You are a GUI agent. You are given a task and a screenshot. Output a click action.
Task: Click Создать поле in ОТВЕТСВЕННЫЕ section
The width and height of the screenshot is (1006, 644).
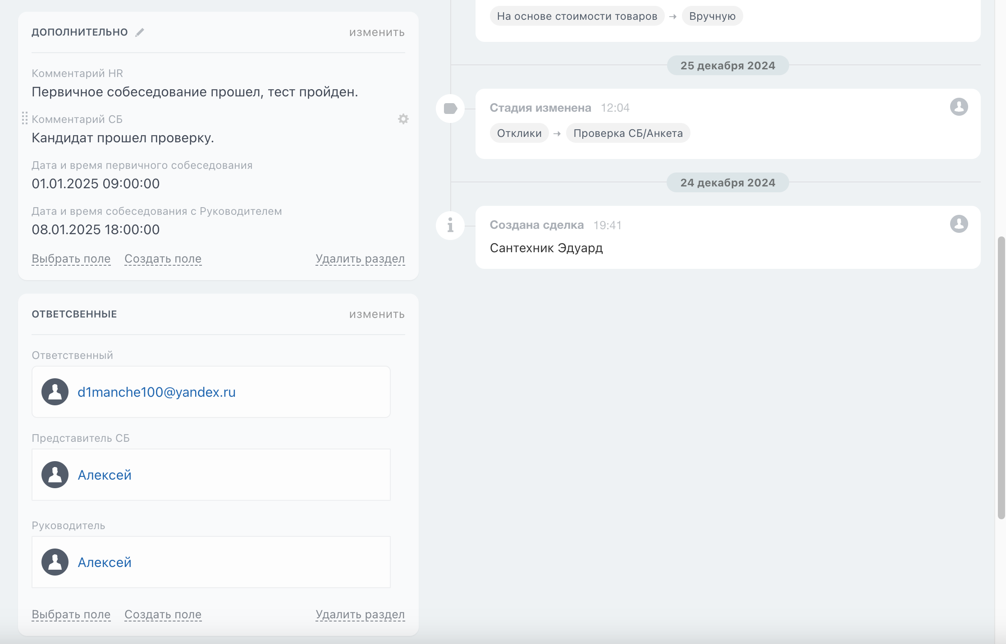pos(163,615)
